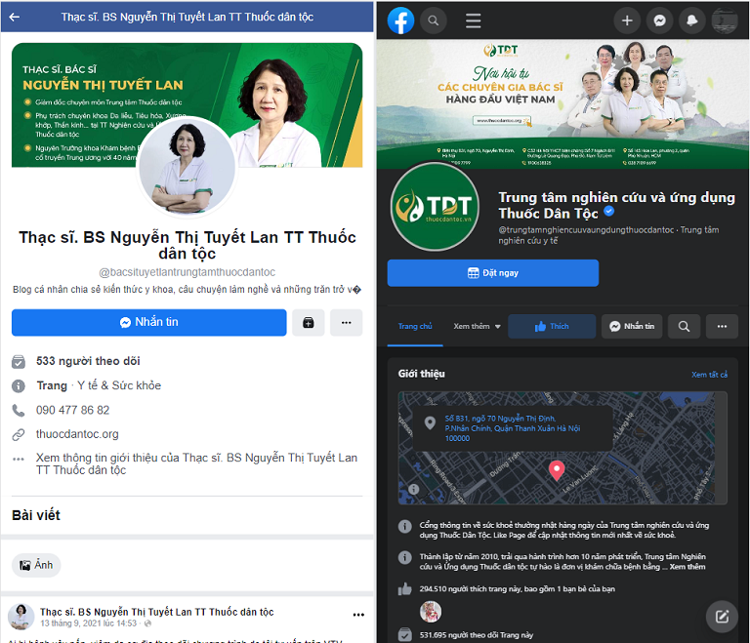Click the map info icon at lower left
The width and height of the screenshot is (750, 643).
coord(414,489)
